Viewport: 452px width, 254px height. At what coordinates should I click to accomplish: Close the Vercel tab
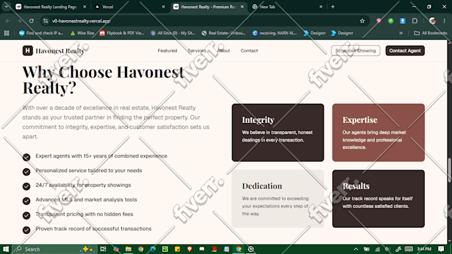[x=164, y=7]
